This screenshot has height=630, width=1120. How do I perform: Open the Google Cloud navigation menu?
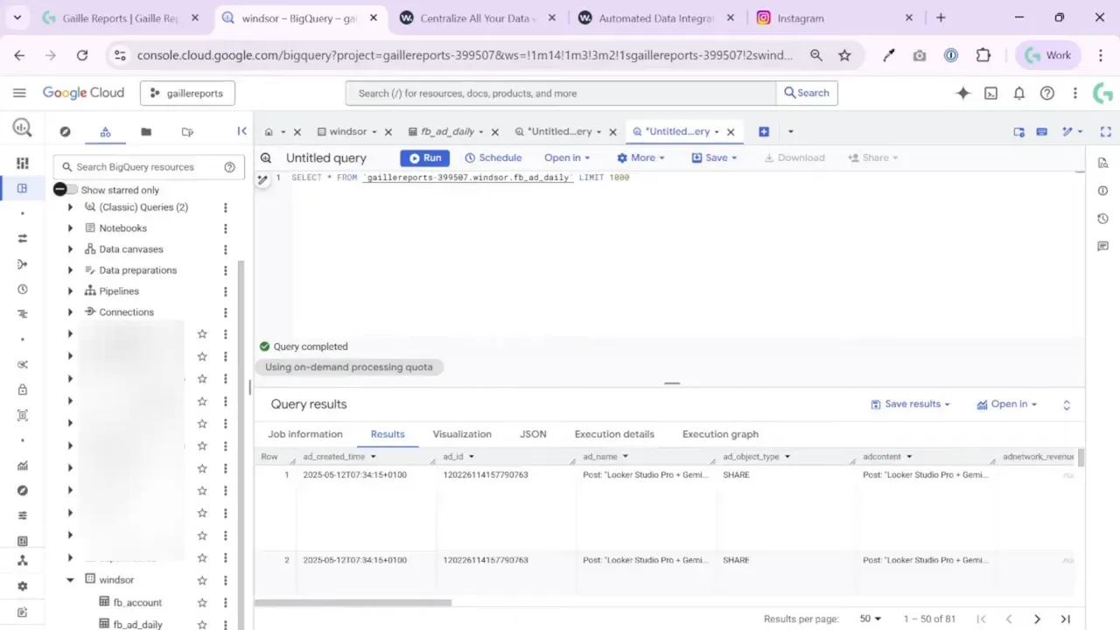coord(19,93)
